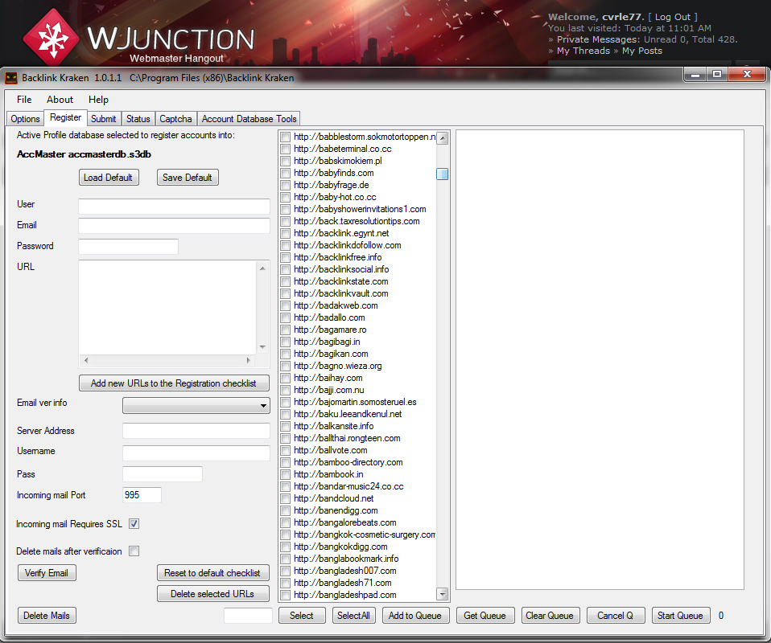Click the WJunction logo icon
This screenshot has height=643, width=771.
tap(51, 36)
